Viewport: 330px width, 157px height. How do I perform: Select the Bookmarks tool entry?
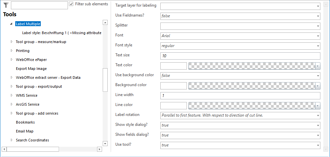coord(25,122)
